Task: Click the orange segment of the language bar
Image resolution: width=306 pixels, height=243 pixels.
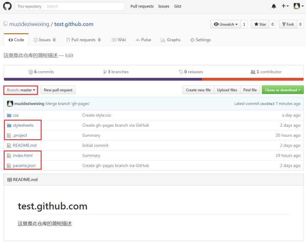Action: [x=253, y=79]
